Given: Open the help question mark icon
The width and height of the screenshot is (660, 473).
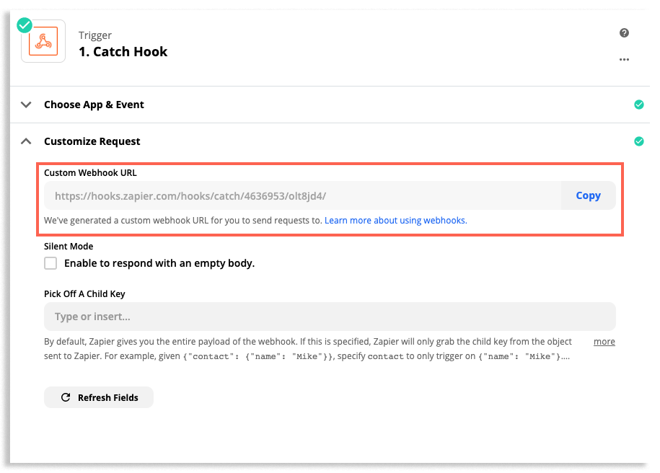Looking at the screenshot, I should click(x=624, y=33).
